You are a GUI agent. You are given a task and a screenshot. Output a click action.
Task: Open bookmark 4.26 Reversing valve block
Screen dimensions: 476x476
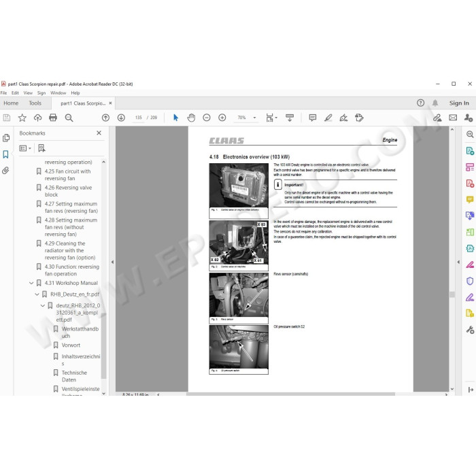68,191
